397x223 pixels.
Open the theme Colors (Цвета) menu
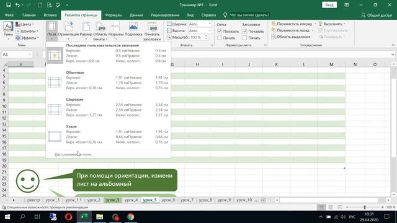point(24,24)
